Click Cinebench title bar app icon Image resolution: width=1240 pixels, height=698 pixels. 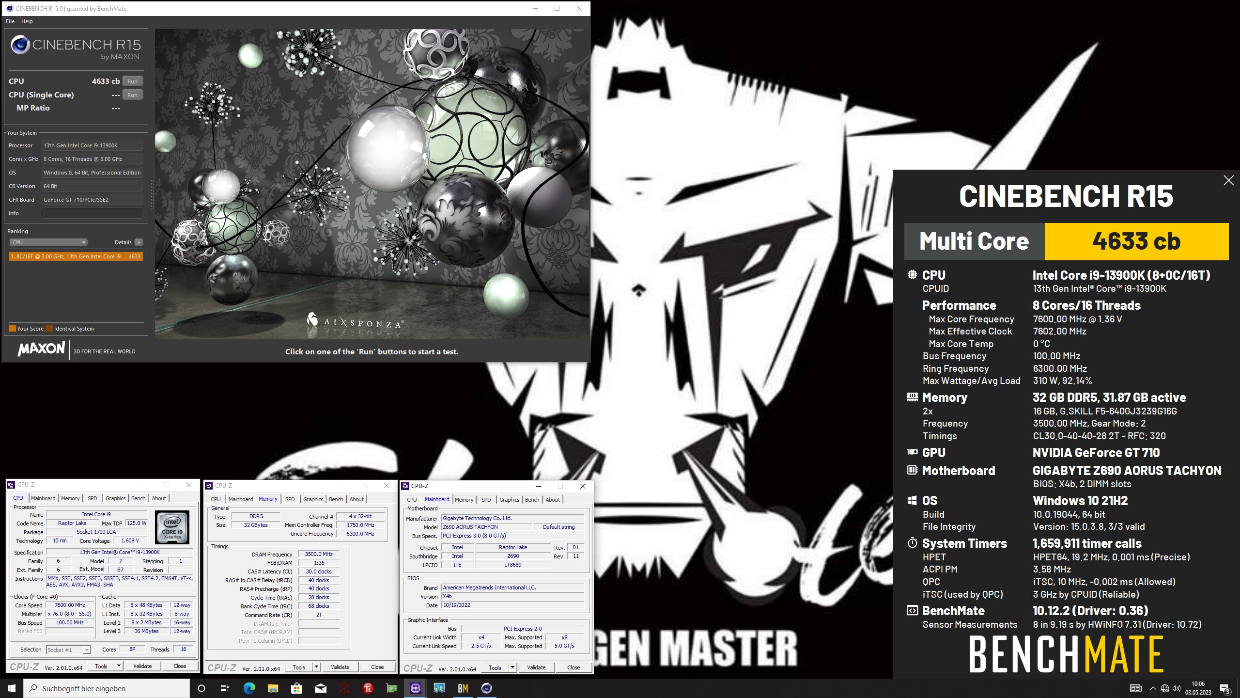click(x=10, y=8)
